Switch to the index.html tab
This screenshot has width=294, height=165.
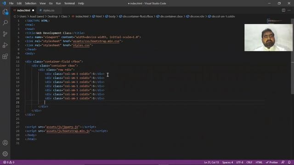point(23,10)
